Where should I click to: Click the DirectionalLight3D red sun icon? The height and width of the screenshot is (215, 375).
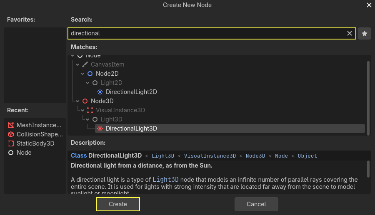click(100, 129)
